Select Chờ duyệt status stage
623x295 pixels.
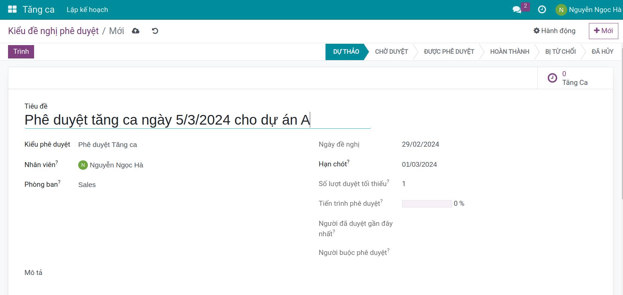pos(391,52)
